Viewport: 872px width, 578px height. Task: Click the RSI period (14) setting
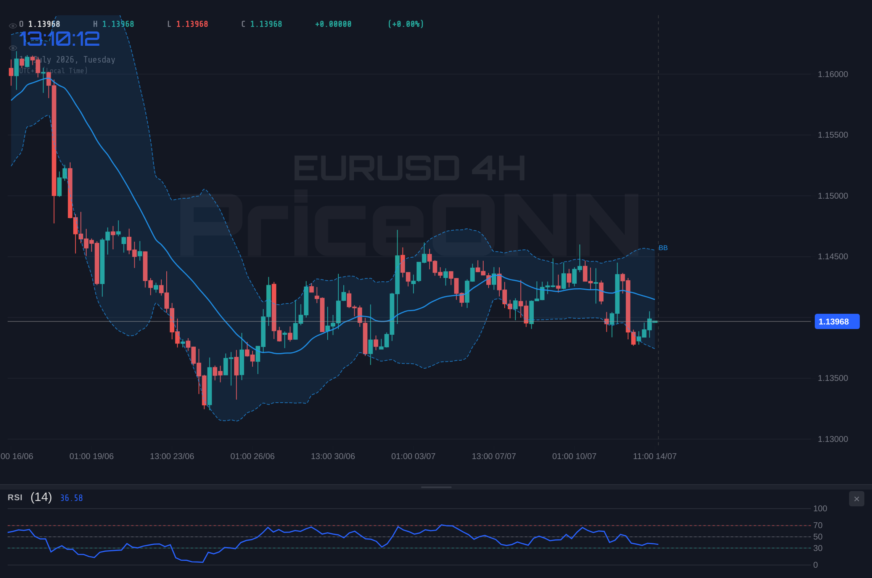pos(41,497)
